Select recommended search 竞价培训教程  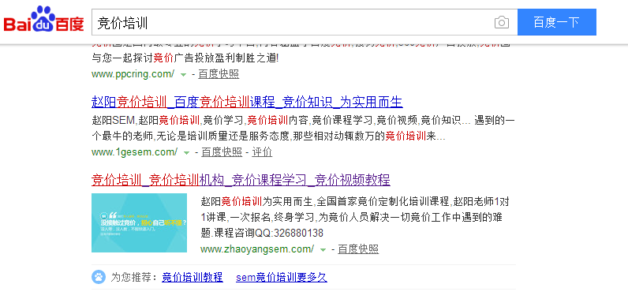(193, 277)
